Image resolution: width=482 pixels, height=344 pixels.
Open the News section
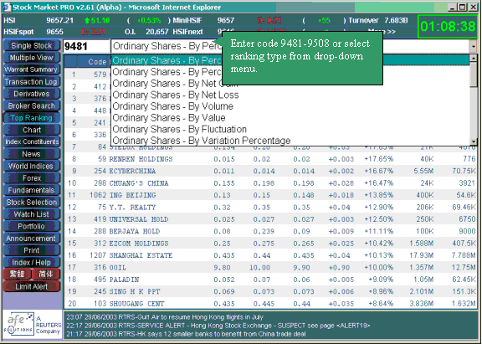coord(31,154)
